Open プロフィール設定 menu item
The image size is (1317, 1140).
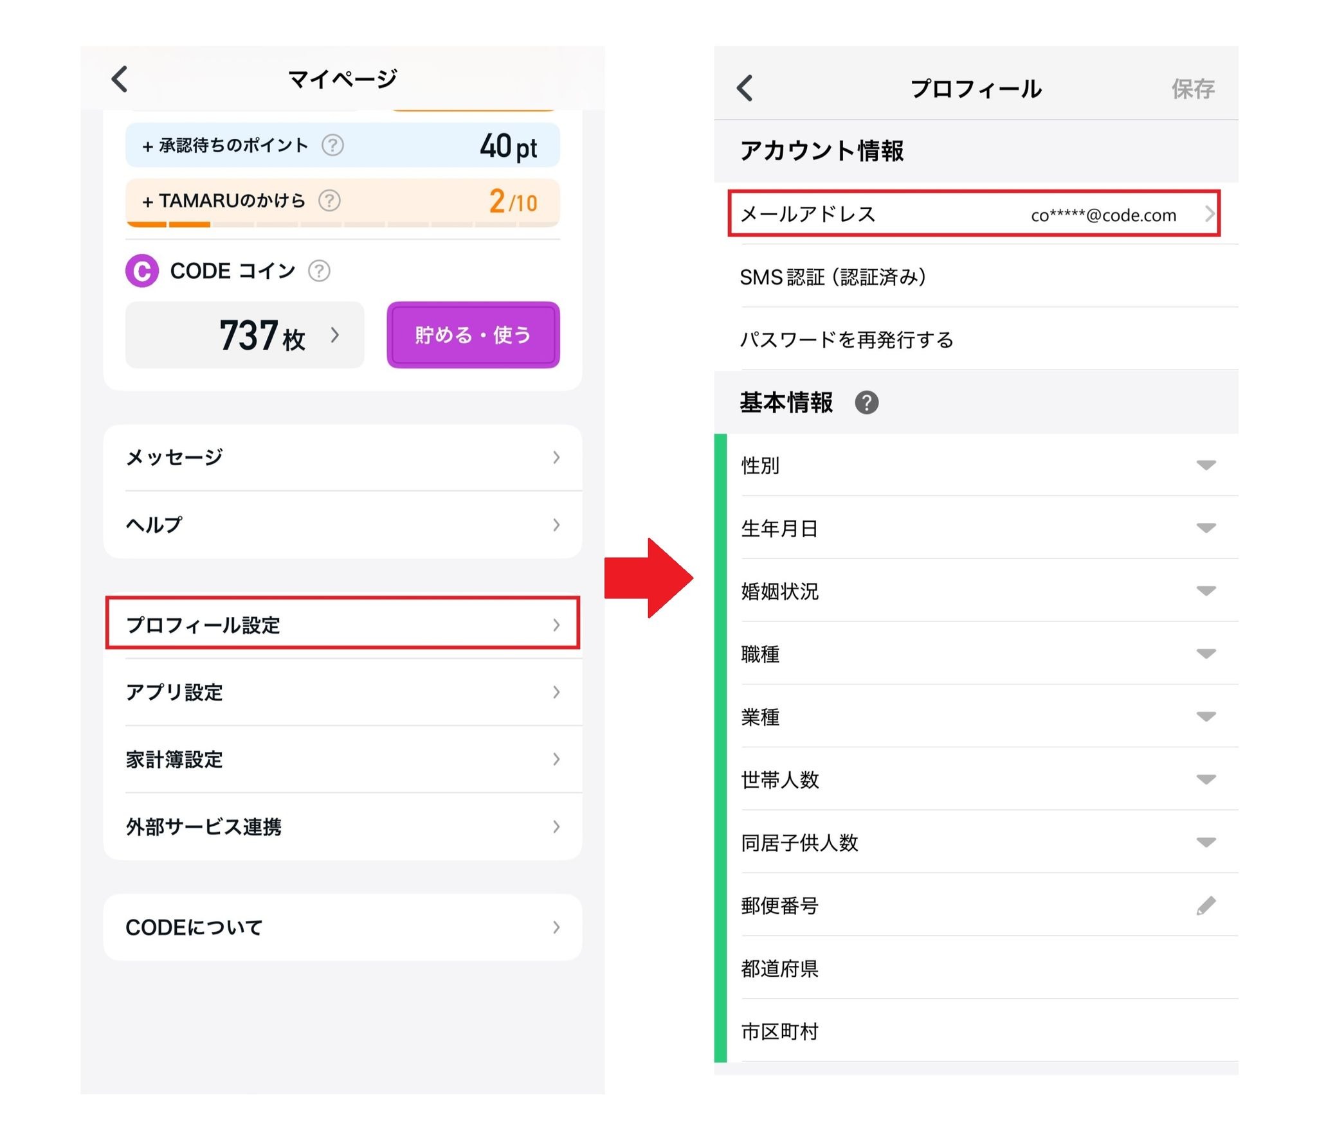pyautogui.click(x=342, y=624)
